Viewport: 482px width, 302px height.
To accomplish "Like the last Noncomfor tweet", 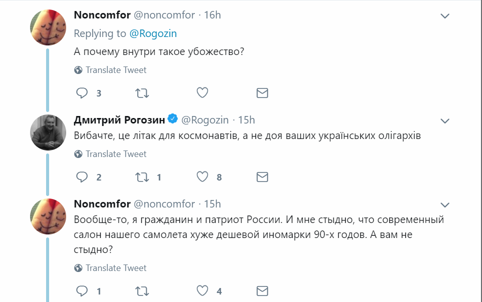I will (202, 291).
